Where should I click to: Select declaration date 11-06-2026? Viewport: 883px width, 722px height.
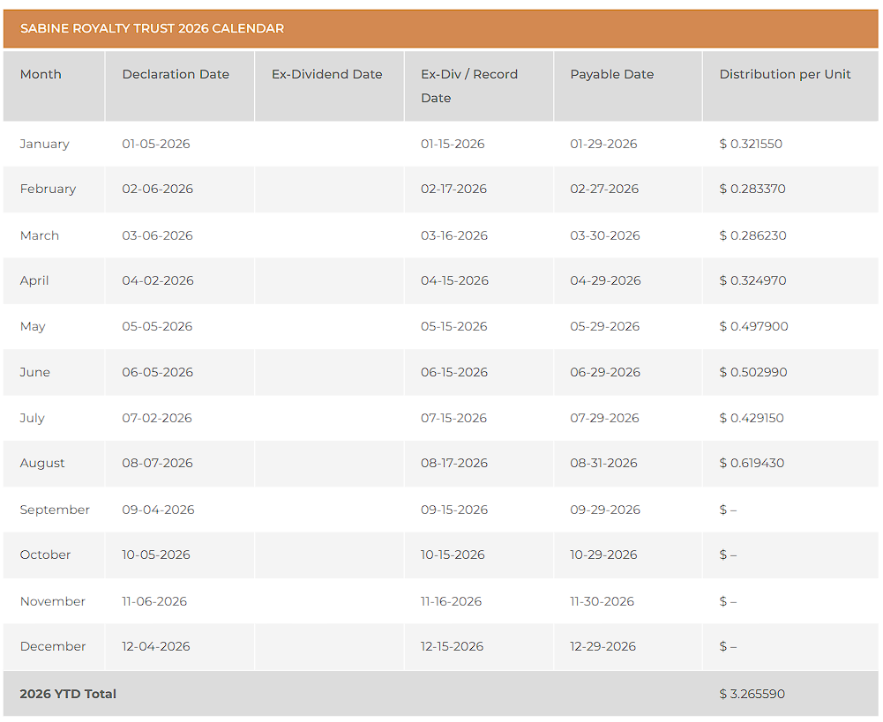pyautogui.click(x=154, y=601)
